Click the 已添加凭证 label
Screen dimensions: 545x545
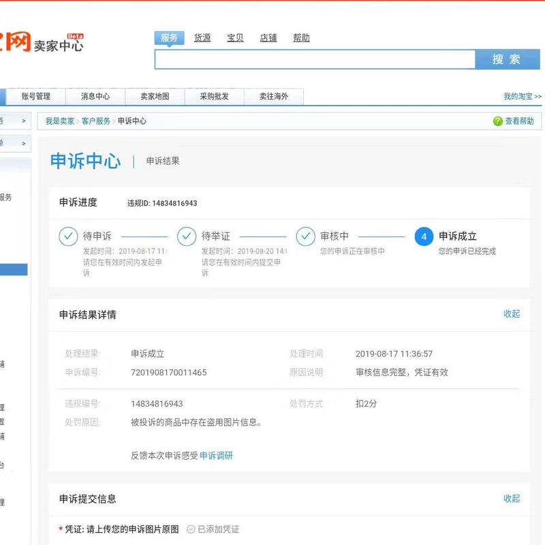(218, 529)
